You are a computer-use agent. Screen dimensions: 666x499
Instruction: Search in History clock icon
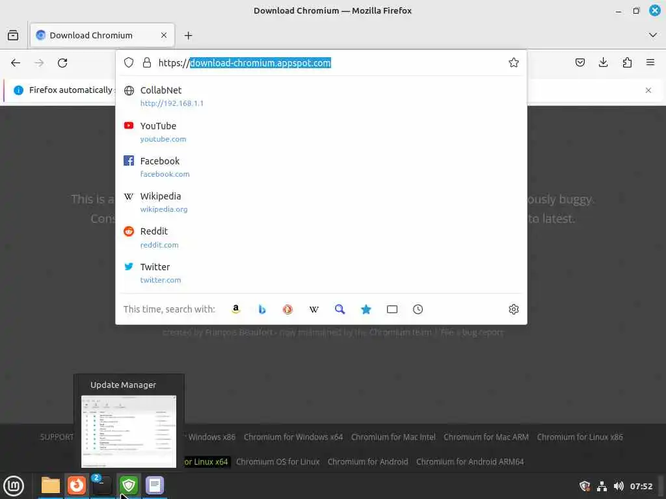pyautogui.click(x=418, y=309)
